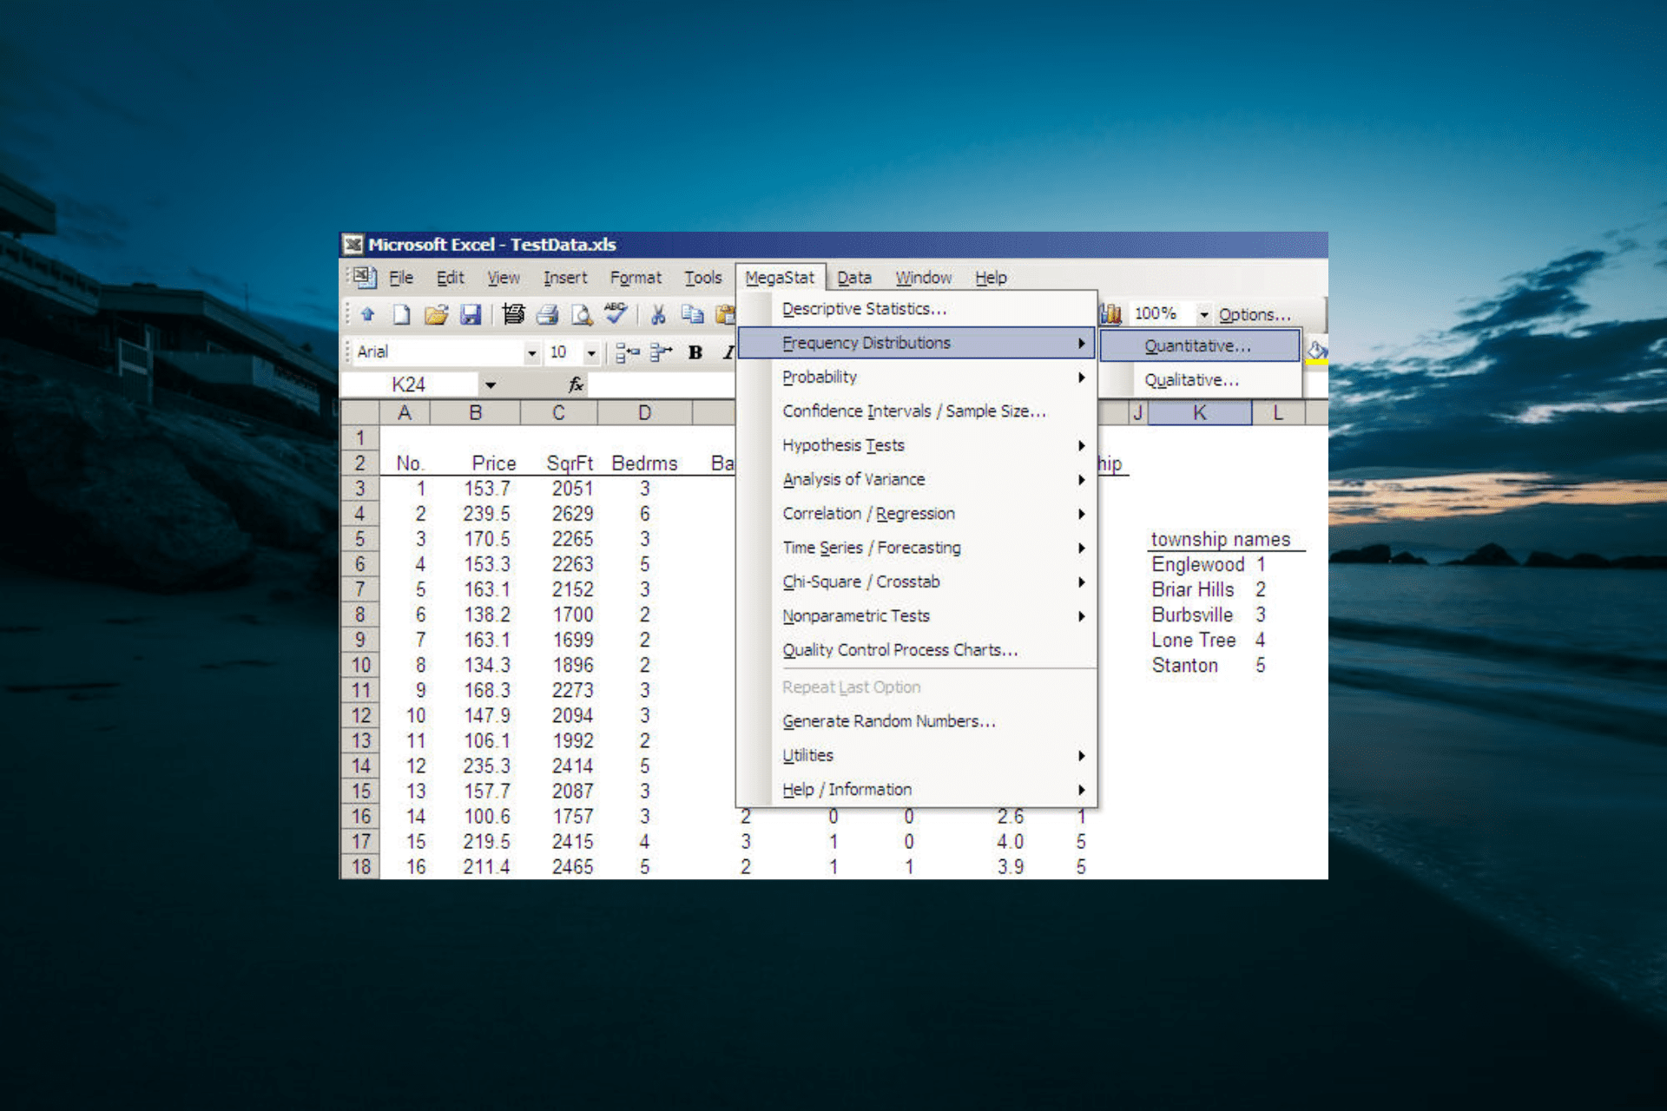Toggle italic formatting
1667x1111 pixels.
728,352
